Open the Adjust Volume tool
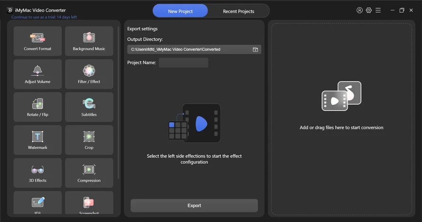Screen dimensions: 422x222 pyautogui.click(x=37, y=74)
